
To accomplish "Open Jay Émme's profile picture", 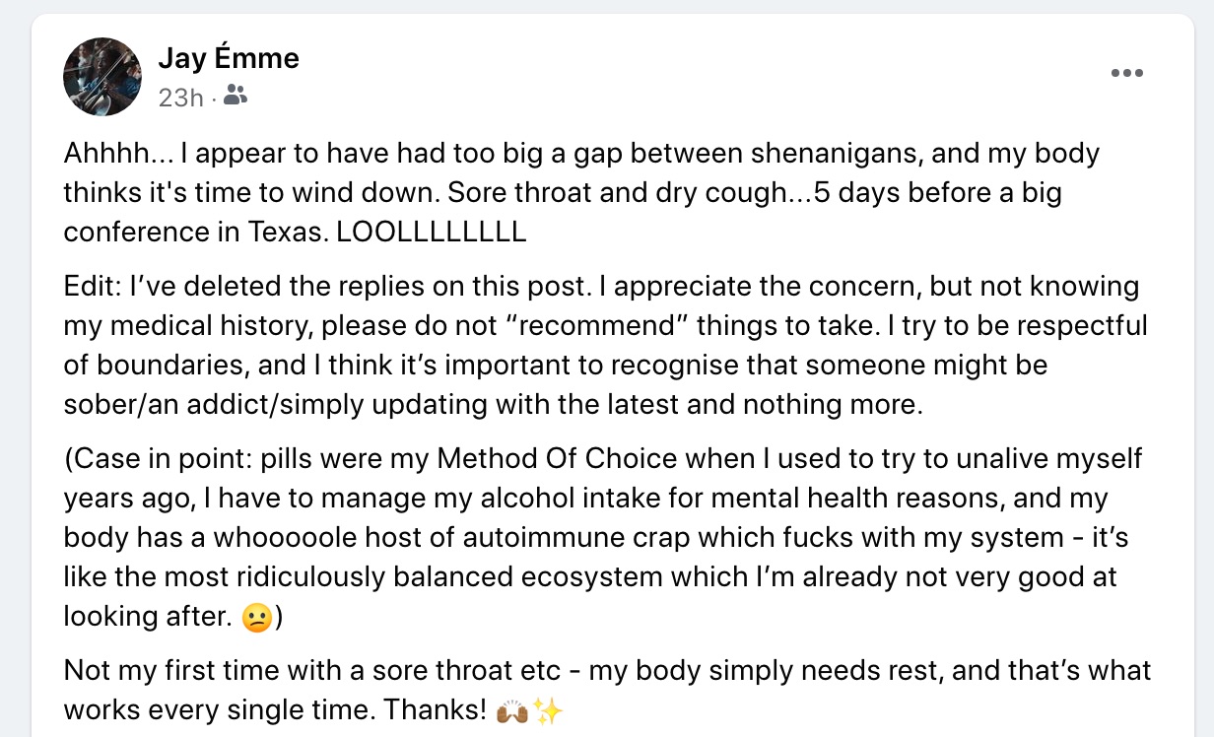I will pos(102,77).
